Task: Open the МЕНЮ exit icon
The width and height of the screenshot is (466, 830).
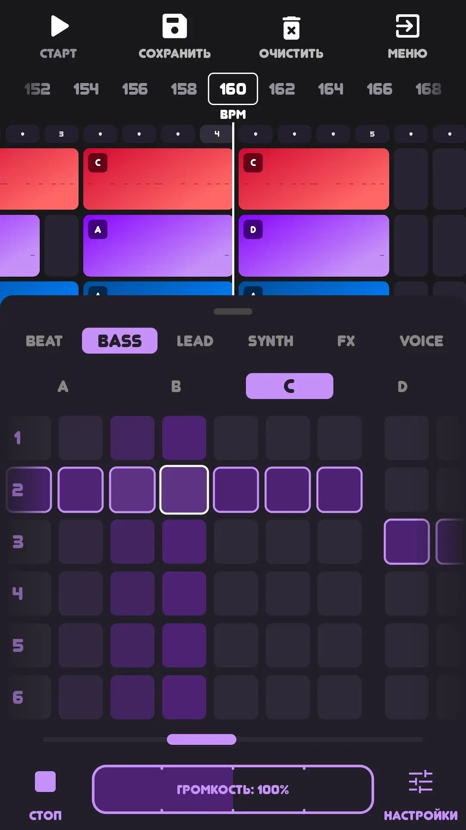Action: pos(407,26)
